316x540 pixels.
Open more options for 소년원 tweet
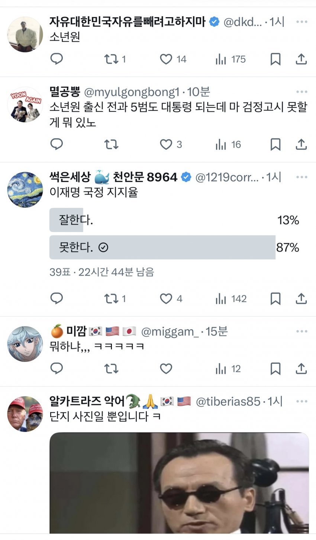pyautogui.click(x=302, y=22)
